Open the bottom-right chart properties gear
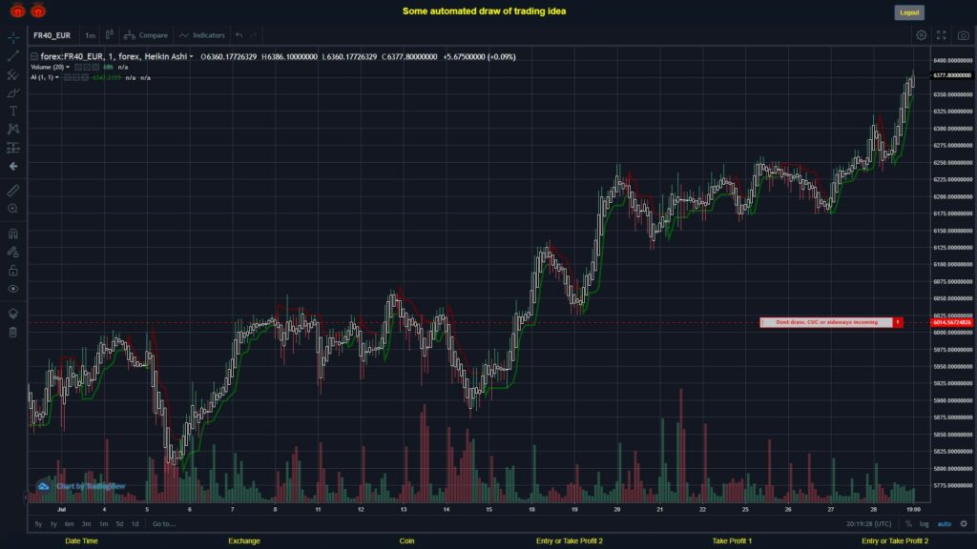 point(964,524)
